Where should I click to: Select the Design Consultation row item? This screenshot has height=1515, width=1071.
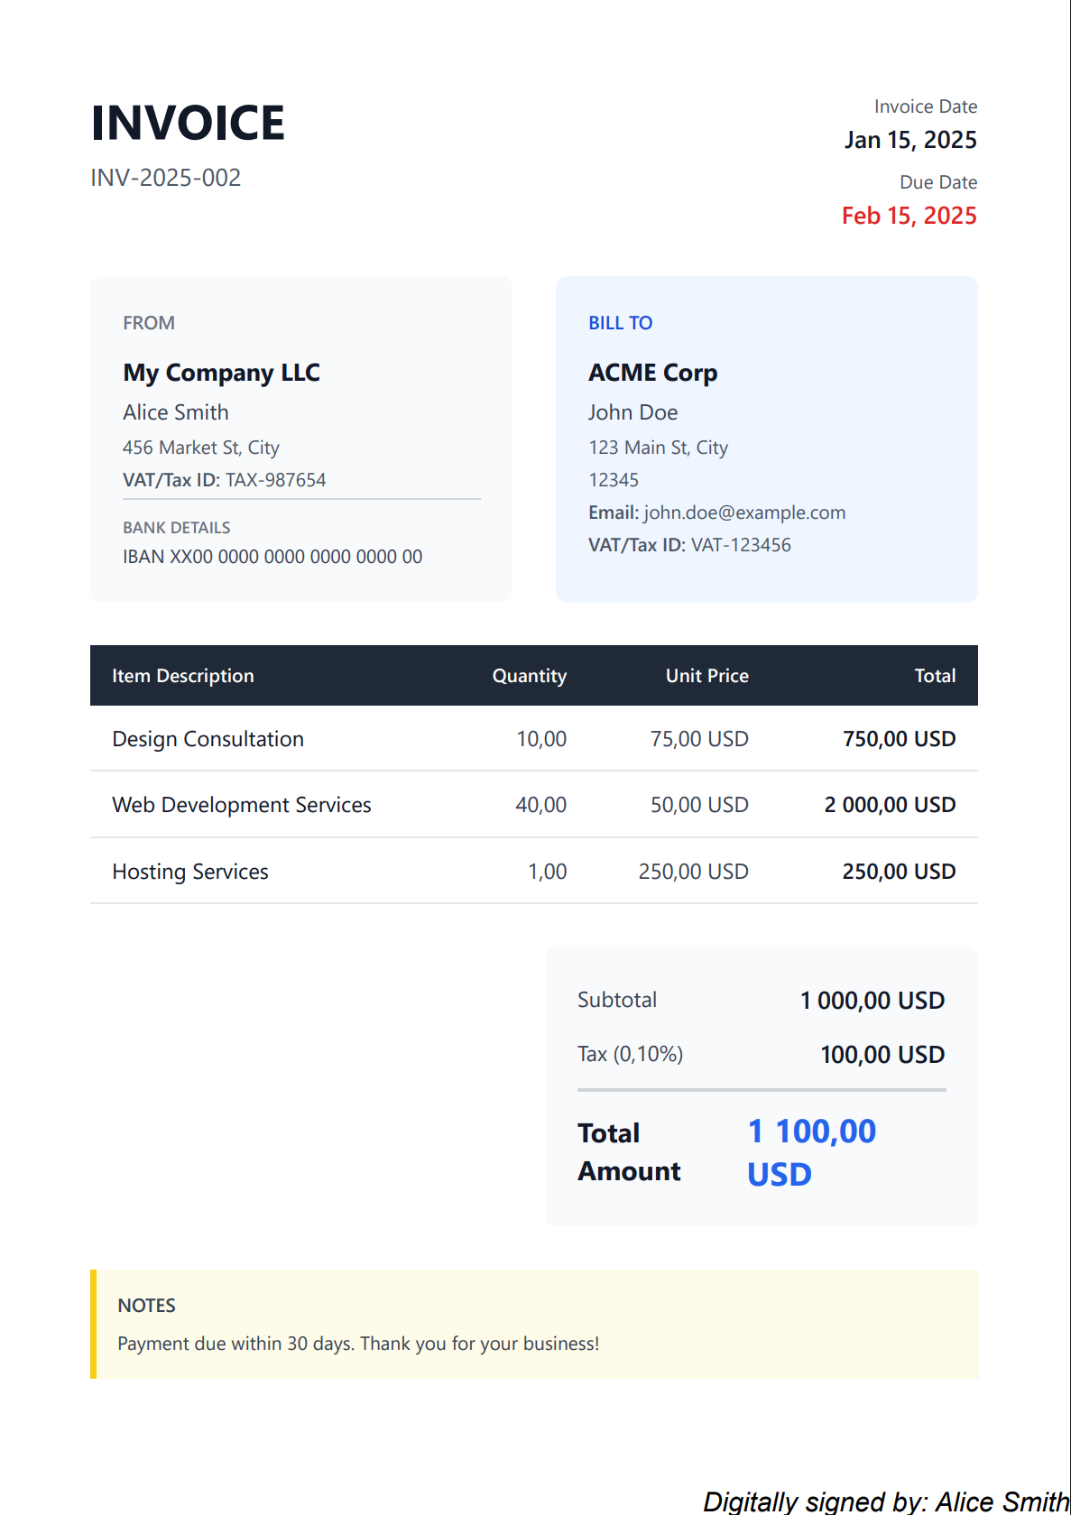208,739
